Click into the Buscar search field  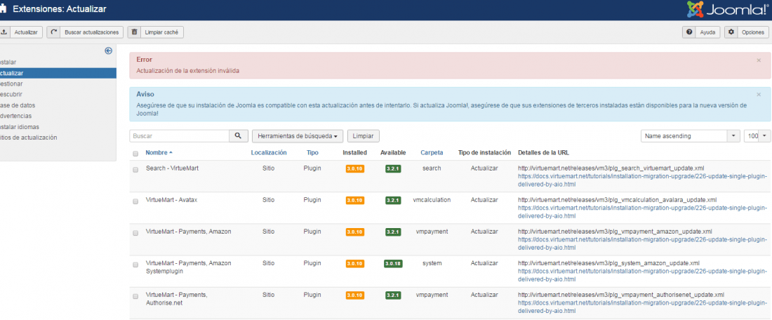(x=179, y=136)
